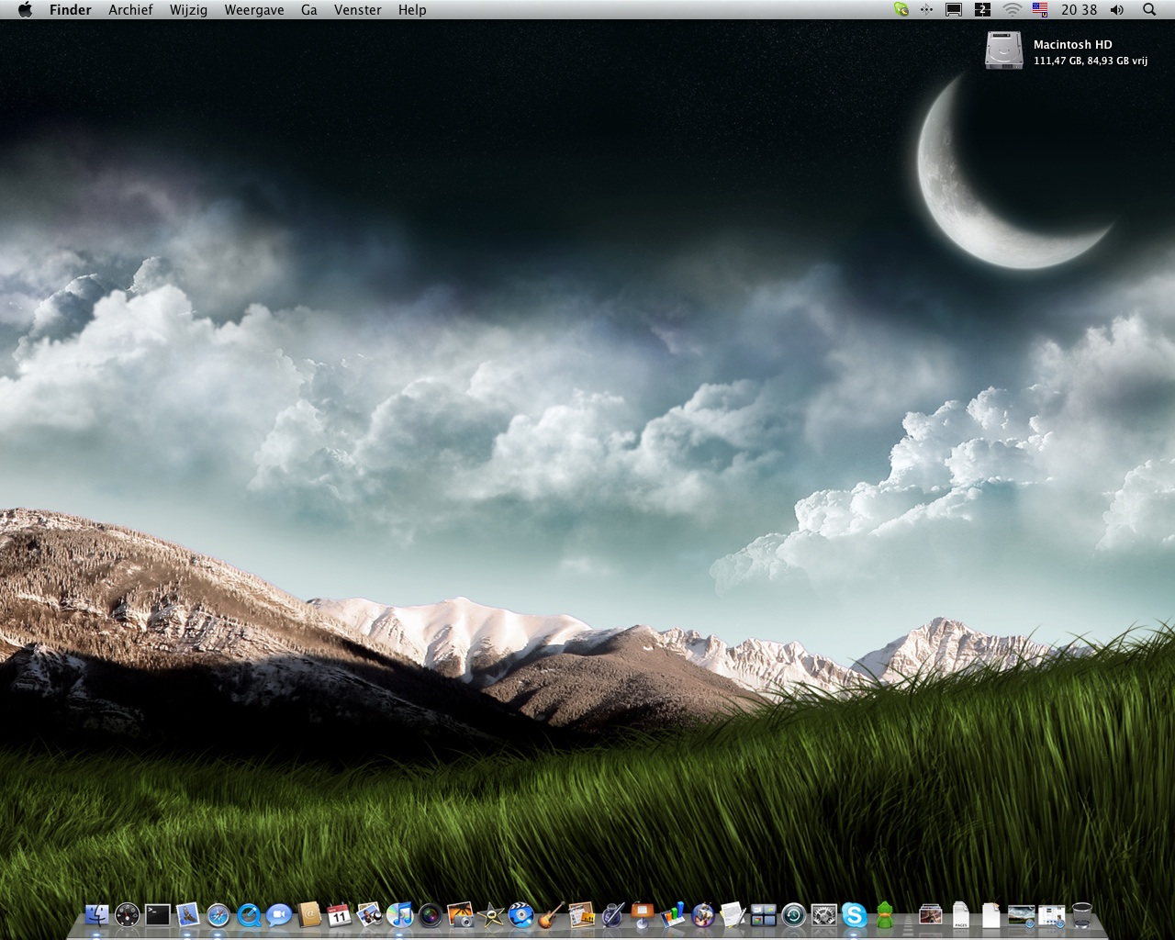The width and height of the screenshot is (1175, 940).
Task: Open Numbers bar chart icon
Action: coord(673,914)
